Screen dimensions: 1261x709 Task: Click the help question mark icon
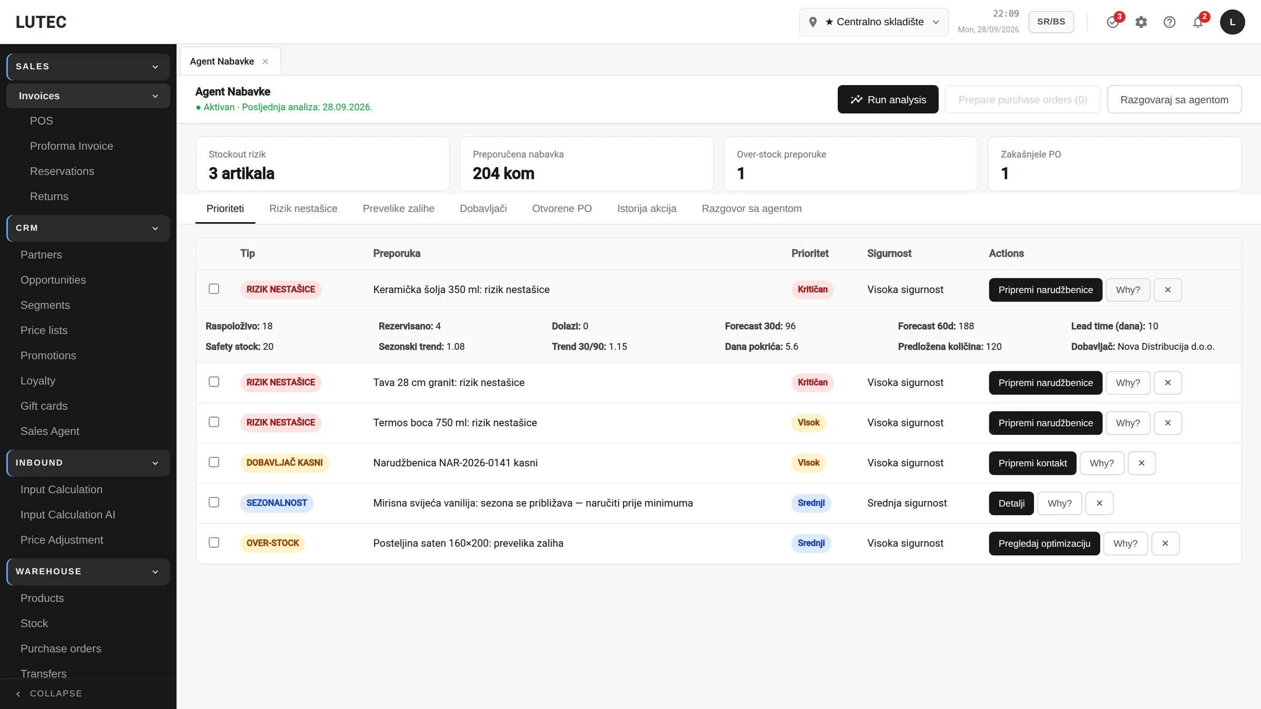[x=1169, y=22]
